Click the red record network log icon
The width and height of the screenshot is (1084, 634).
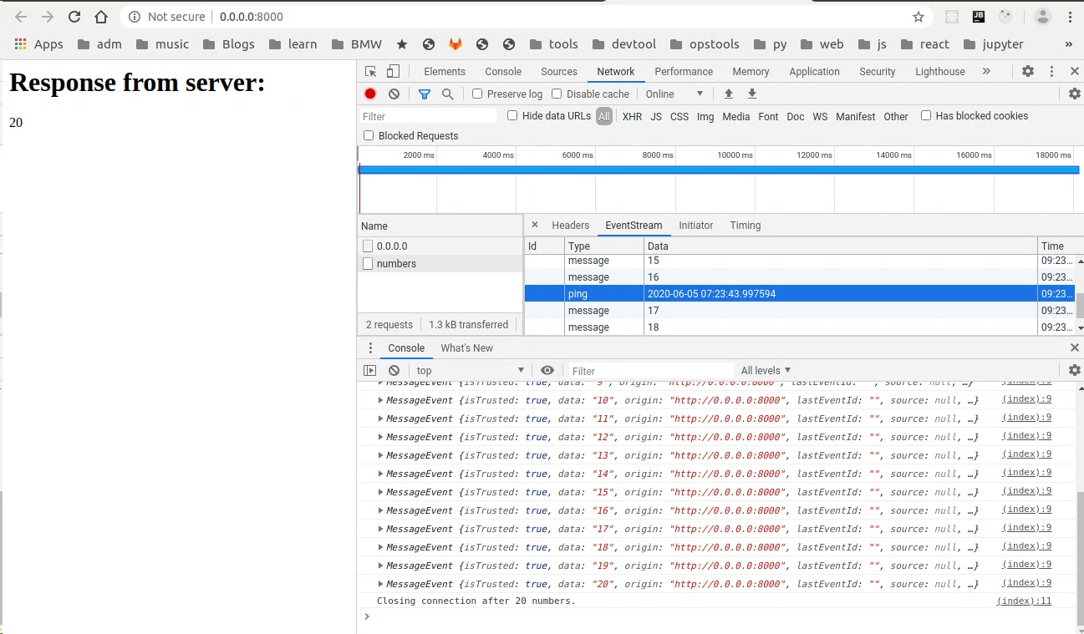coord(370,94)
